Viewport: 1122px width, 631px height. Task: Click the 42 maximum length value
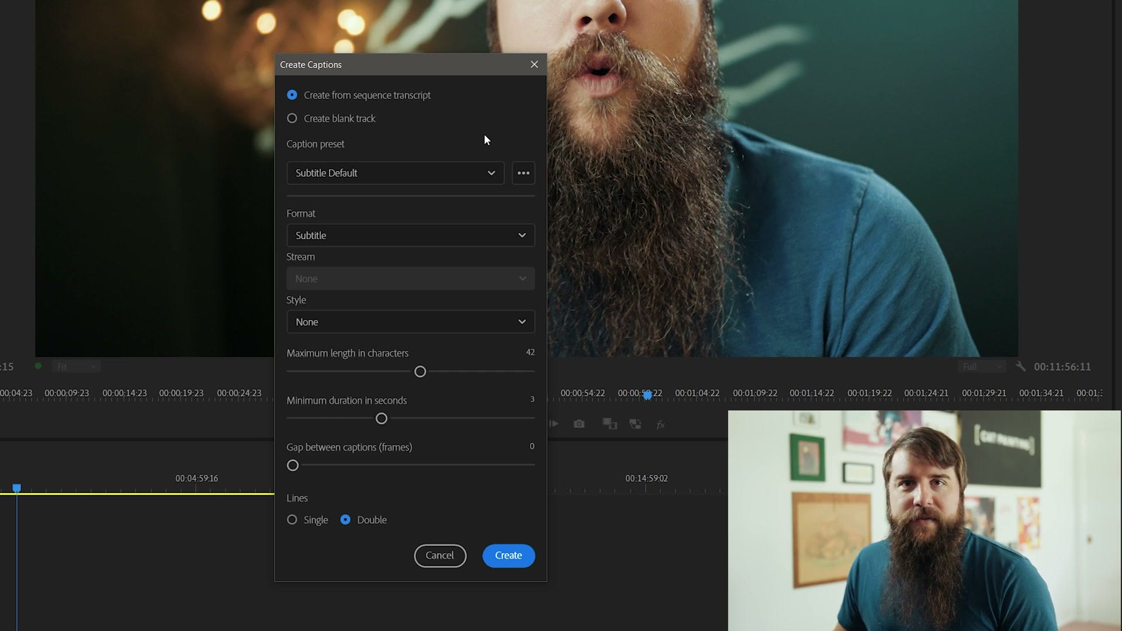pyautogui.click(x=530, y=352)
